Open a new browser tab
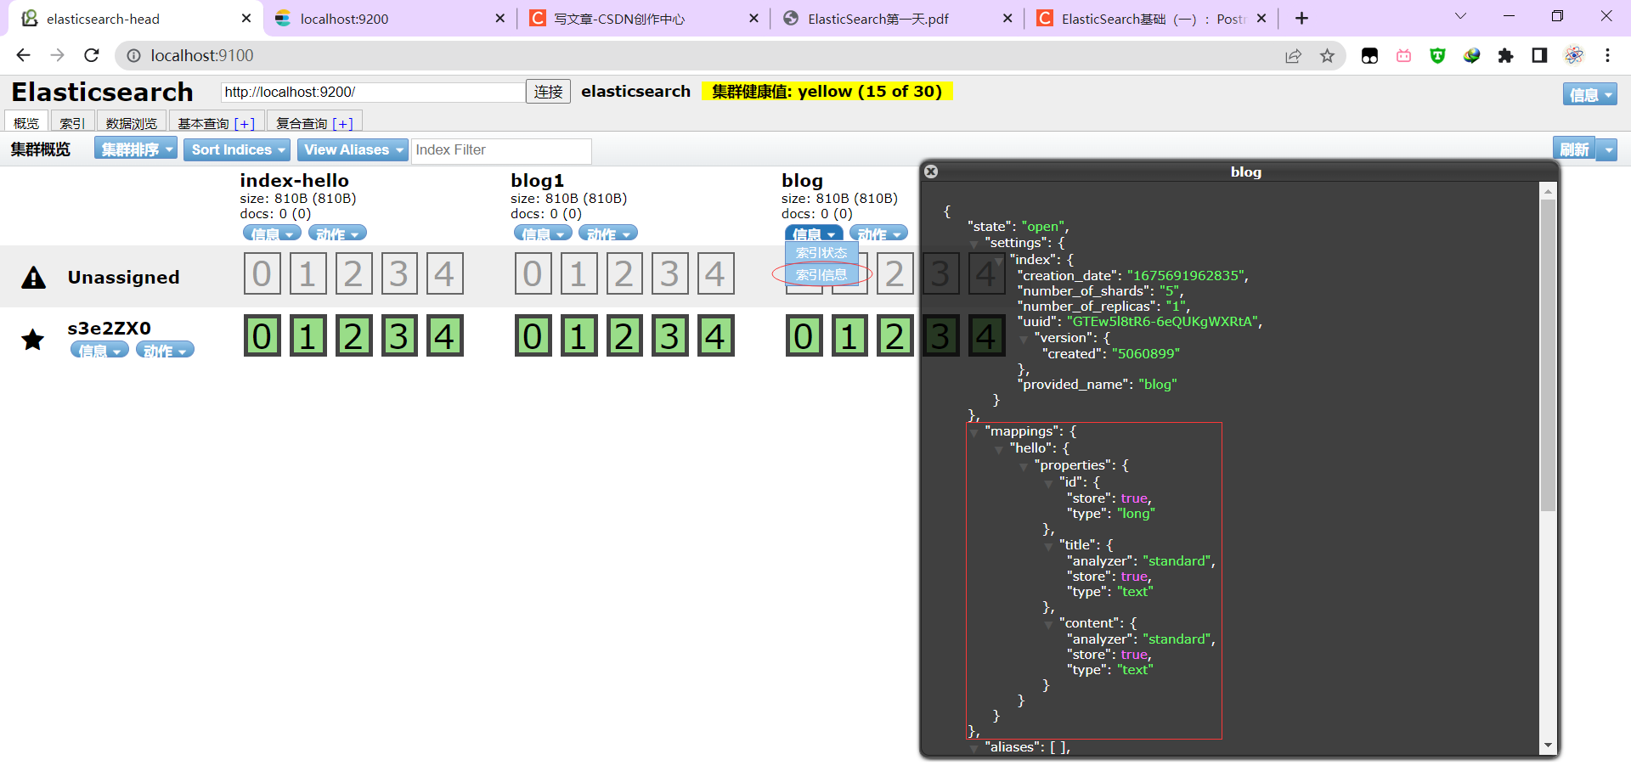Screen dimensions: 1631x771 pos(1302,18)
